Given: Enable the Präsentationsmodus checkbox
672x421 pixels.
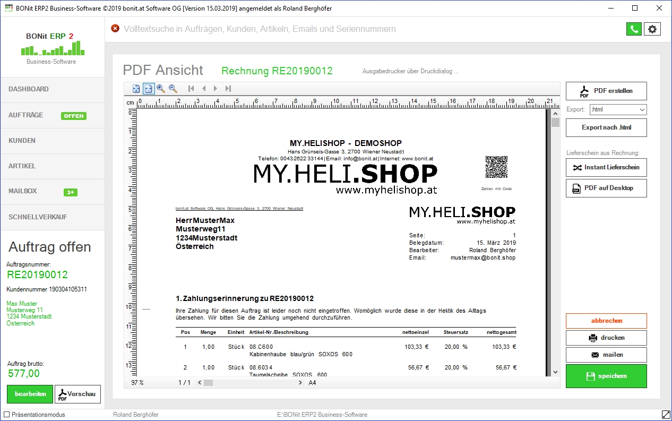Looking at the screenshot, I should click(7, 414).
